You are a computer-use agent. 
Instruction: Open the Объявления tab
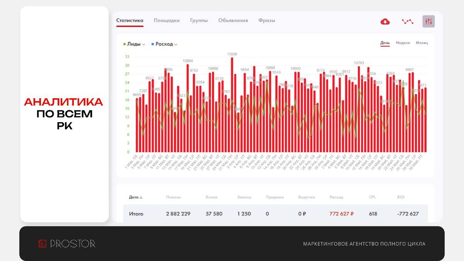point(233,20)
